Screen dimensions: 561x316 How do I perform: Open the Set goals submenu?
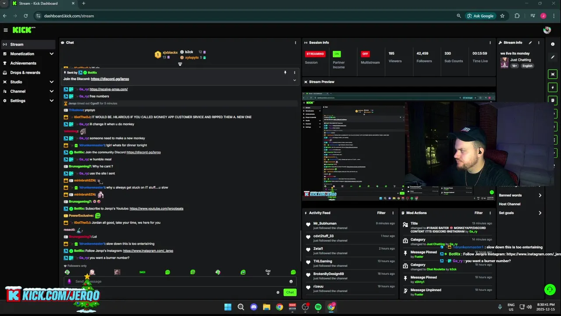tap(520, 213)
